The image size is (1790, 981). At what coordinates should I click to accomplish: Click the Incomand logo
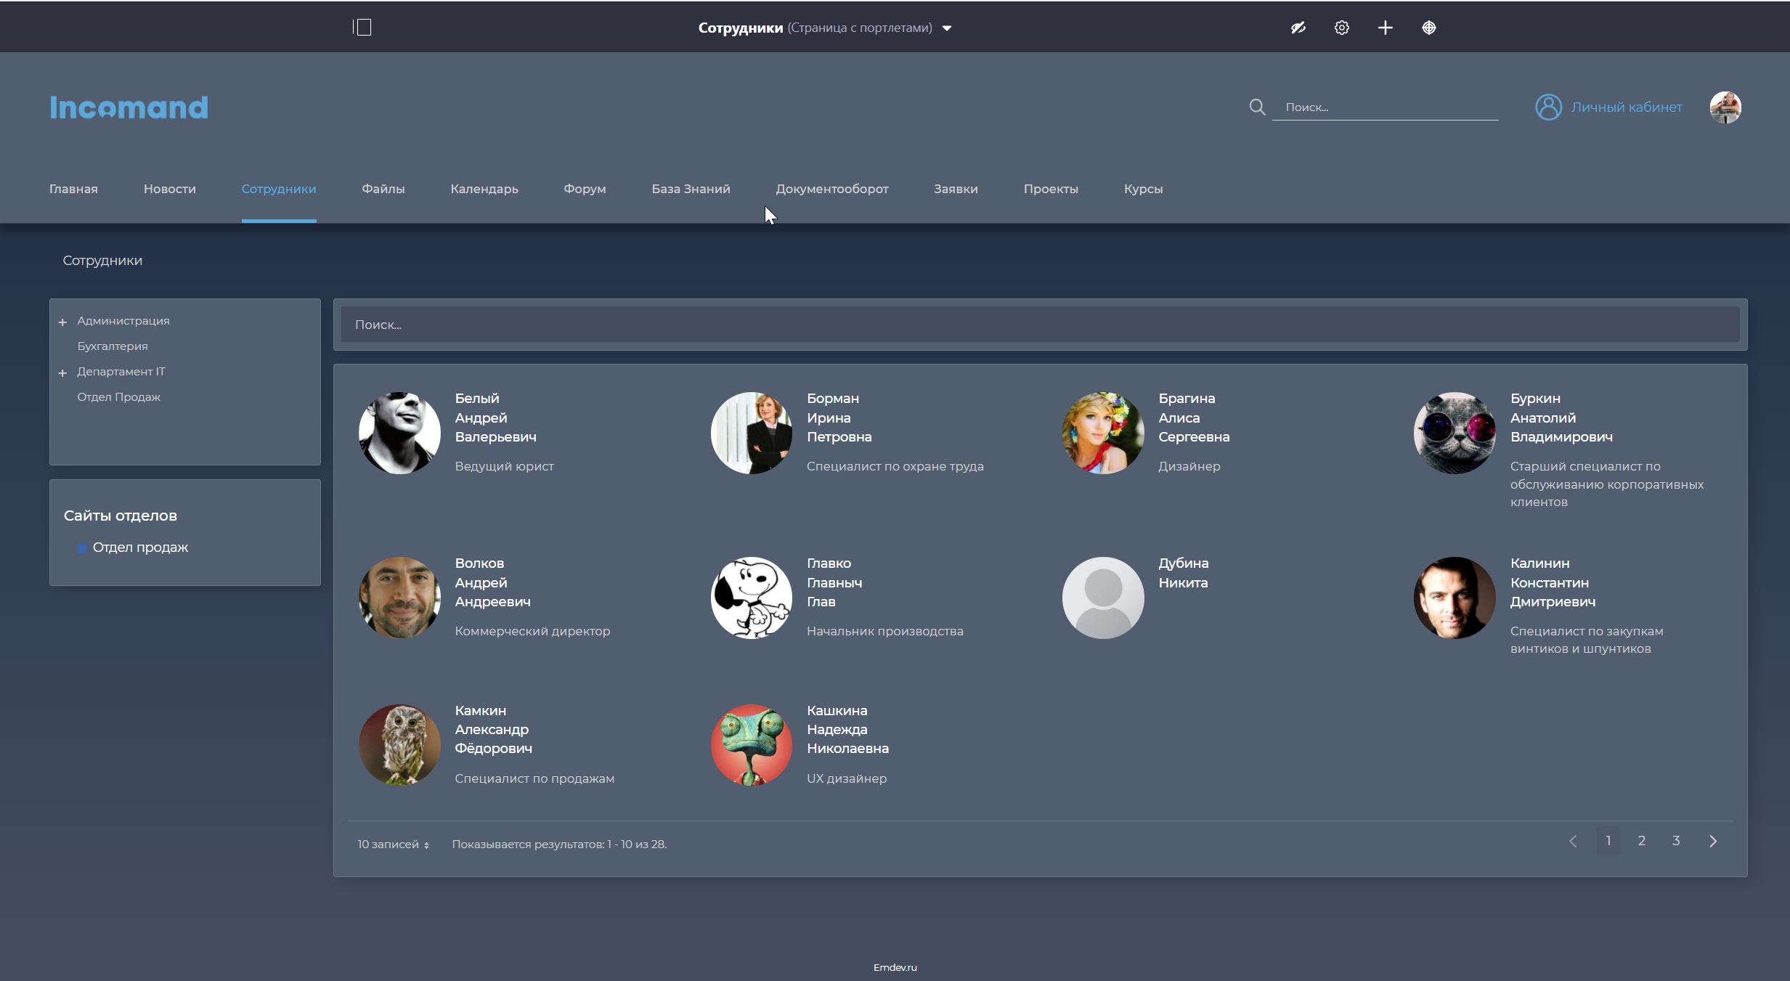point(129,107)
